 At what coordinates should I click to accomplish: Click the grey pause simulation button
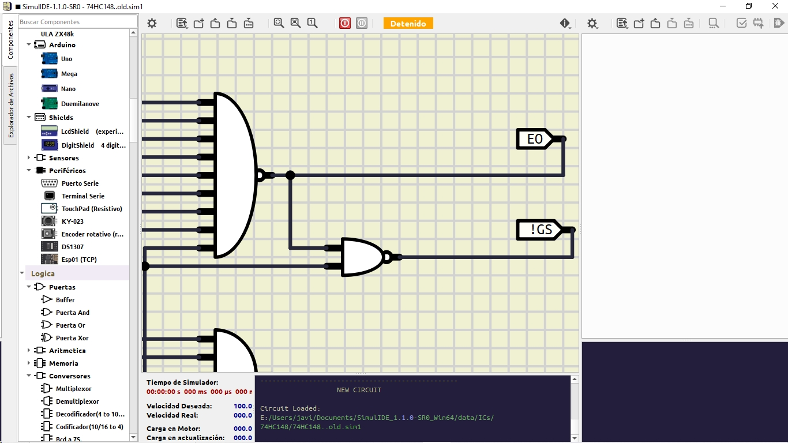point(362,24)
